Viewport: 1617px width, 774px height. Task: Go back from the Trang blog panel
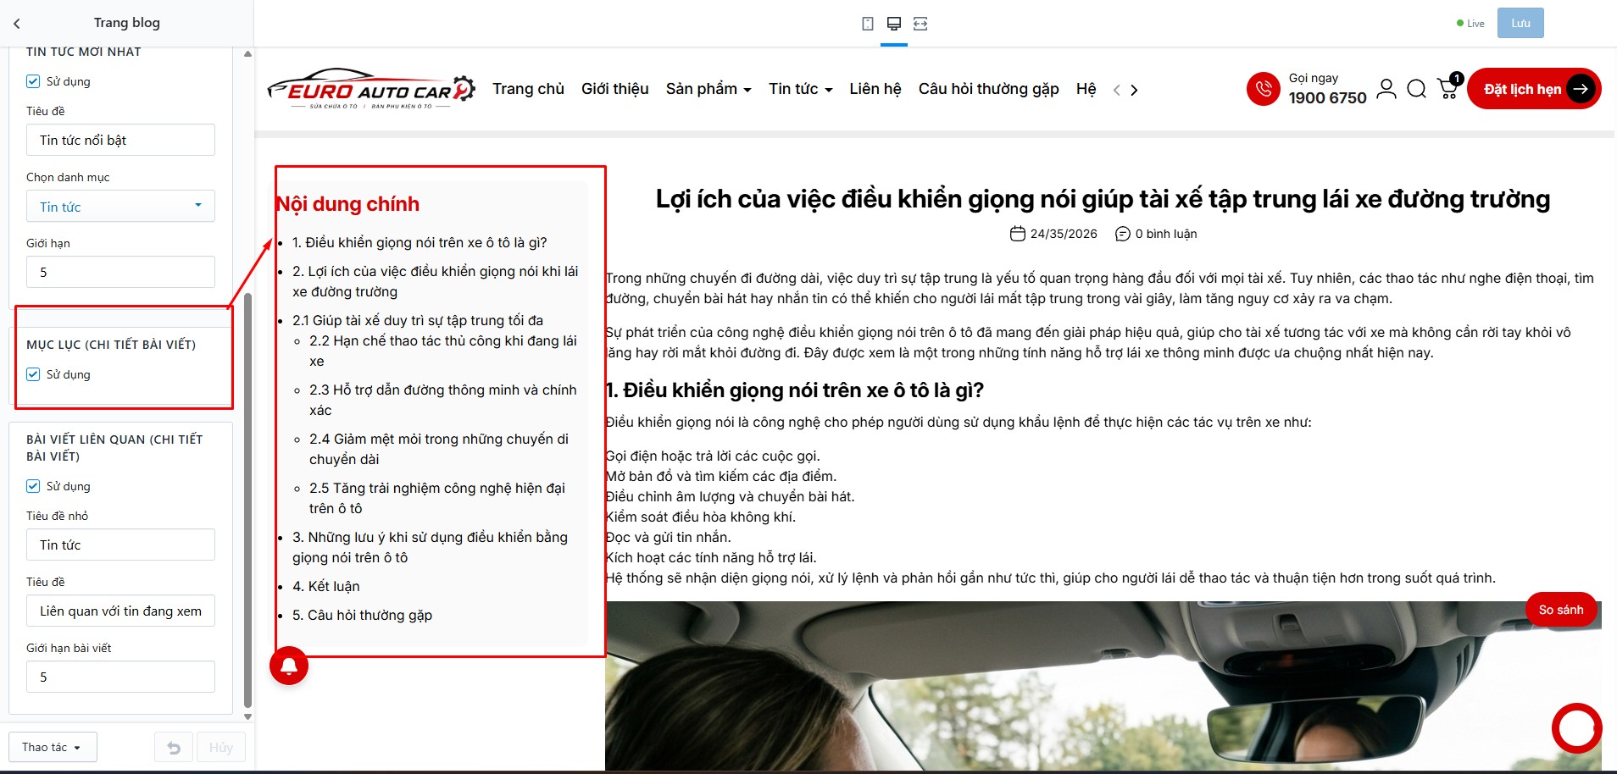click(x=17, y=24)
